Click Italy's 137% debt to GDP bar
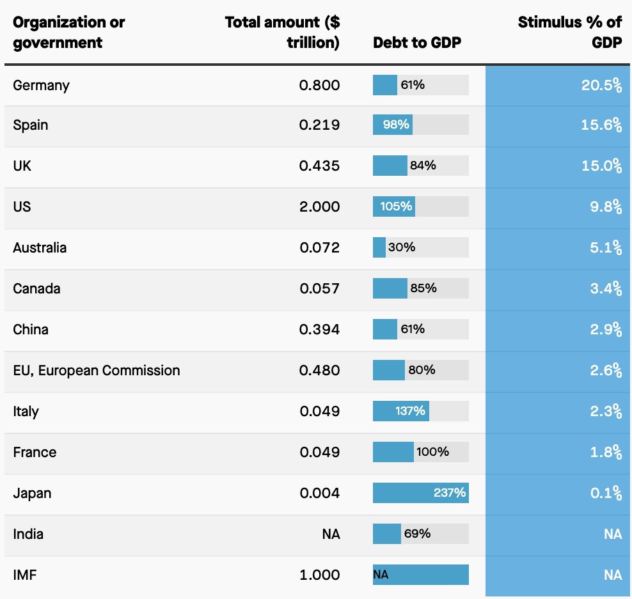632x599 pixels. [x=401, y=411]
